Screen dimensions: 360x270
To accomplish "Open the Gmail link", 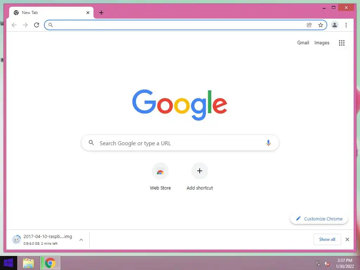I will [x=303, y=43].
